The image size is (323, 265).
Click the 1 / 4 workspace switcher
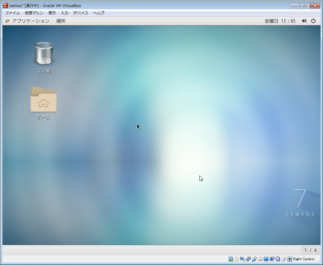[310, 250]
